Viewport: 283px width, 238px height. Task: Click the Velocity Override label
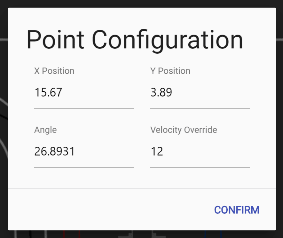(183, 130)
